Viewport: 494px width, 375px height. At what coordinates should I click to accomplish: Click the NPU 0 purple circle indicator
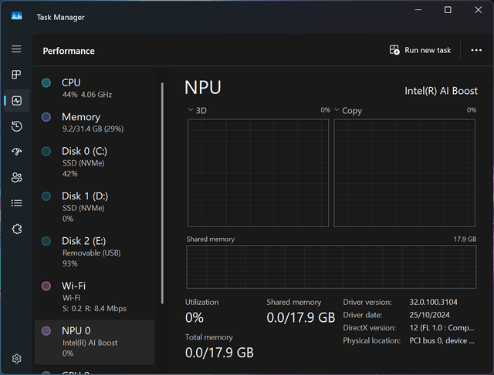(46, 331)
